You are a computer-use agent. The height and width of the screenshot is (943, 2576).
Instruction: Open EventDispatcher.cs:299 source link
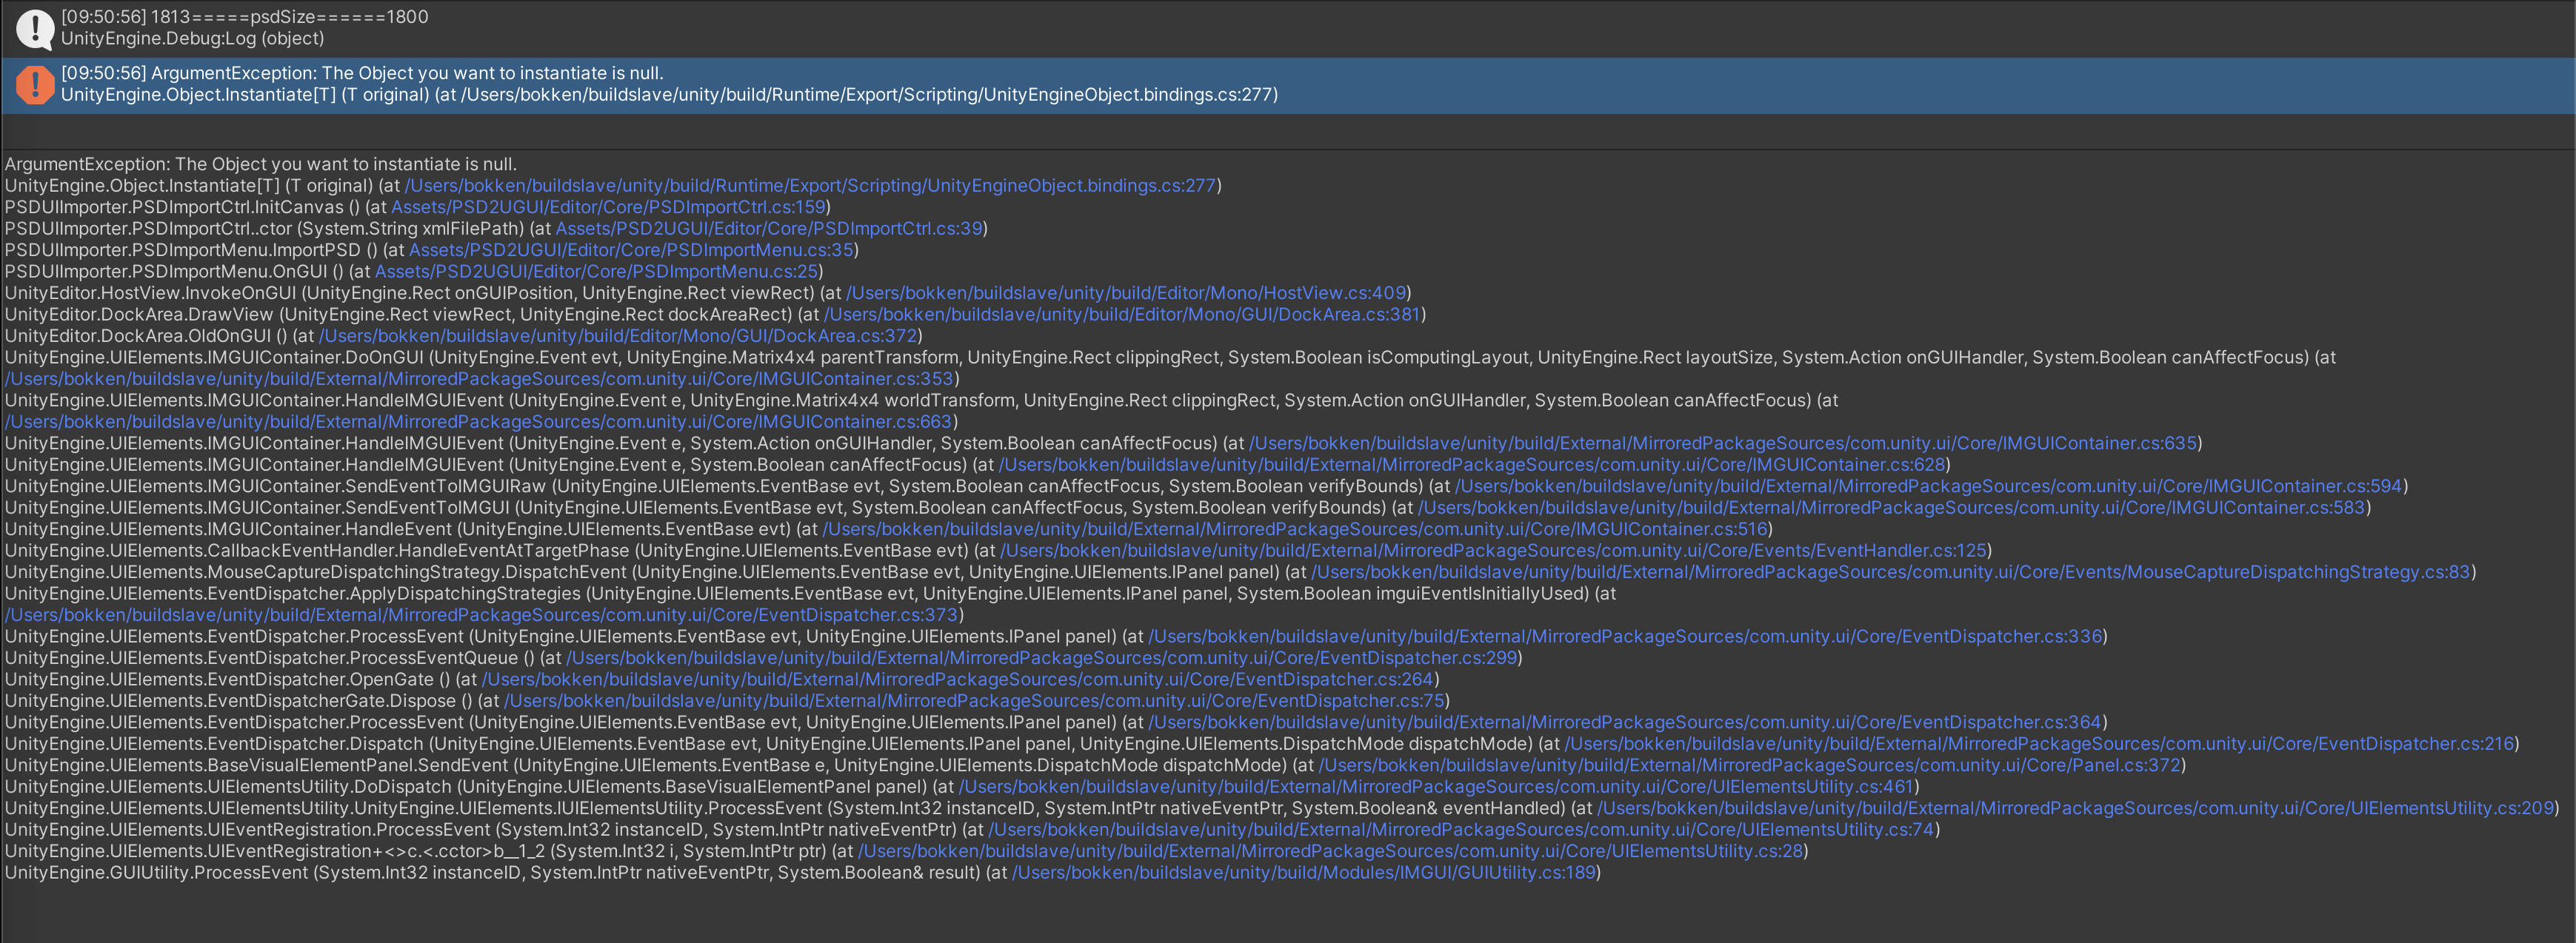[x=1042, y=658]
